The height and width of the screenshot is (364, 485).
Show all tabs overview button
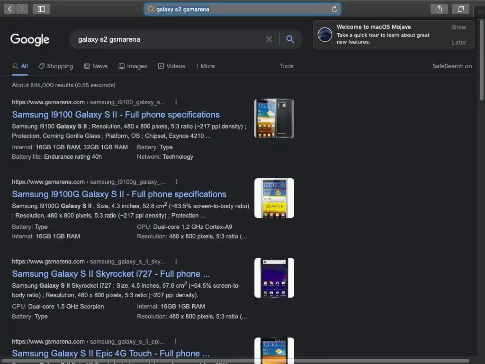[x=460, y=9]
